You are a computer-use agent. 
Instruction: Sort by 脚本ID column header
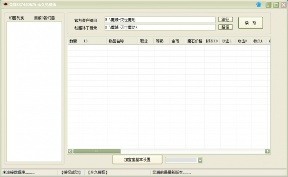tap(212, 41)
